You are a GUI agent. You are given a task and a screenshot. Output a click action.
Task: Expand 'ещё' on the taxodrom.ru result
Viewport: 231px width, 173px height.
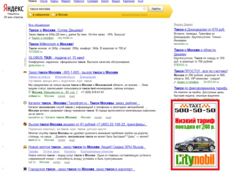point(108,117)
